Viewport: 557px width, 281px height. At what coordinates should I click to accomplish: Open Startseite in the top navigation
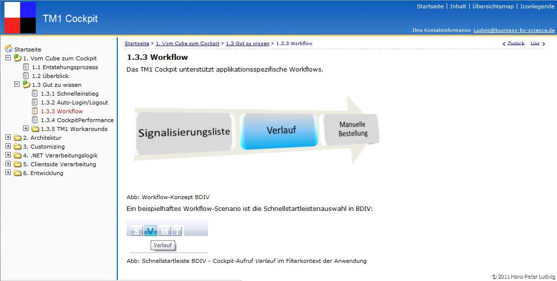tap(430, 6)
